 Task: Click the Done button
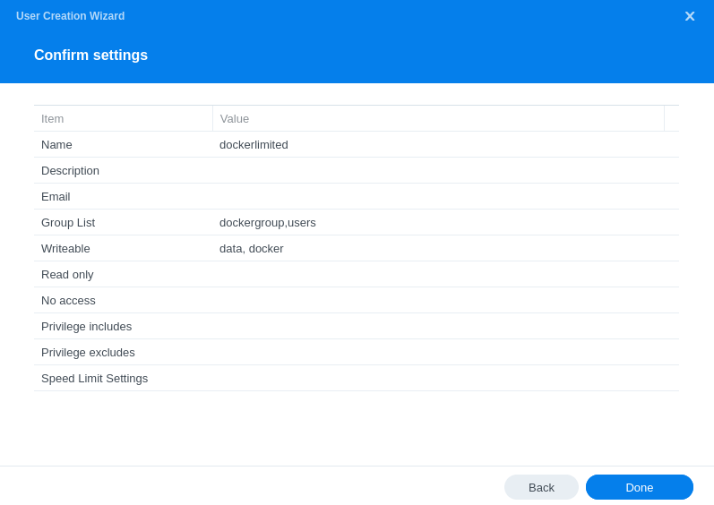click(x=640, y=487)
